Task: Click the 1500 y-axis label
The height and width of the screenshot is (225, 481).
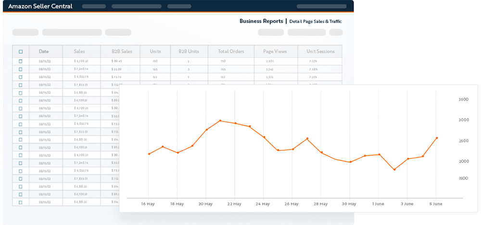Action: point(463,178)
